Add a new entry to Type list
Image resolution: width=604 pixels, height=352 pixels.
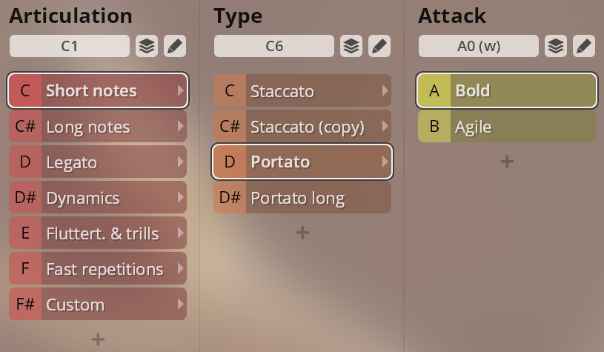pyautogui.click(x=302, y=232)
